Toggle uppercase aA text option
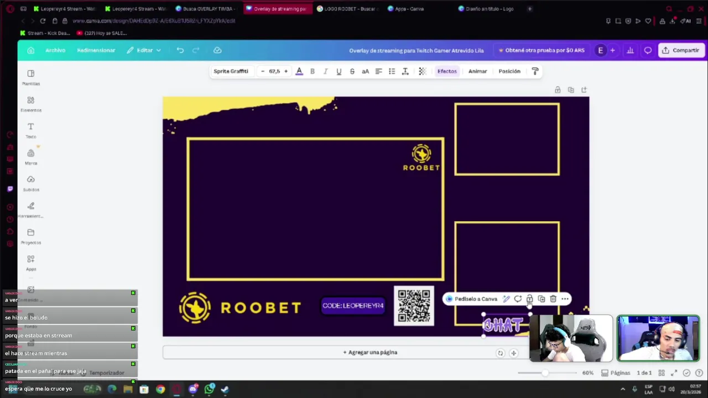The height and width of the screenshot is (398, 708). [366, 71]
